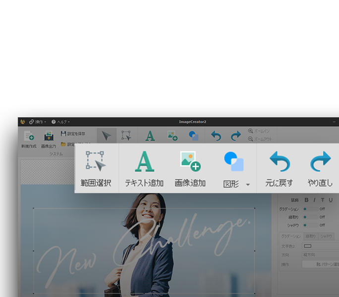Click the ImageCreator2 app logo in title bar
The height and width of the screenshot is (297, 339).
[x=23, y=122]
